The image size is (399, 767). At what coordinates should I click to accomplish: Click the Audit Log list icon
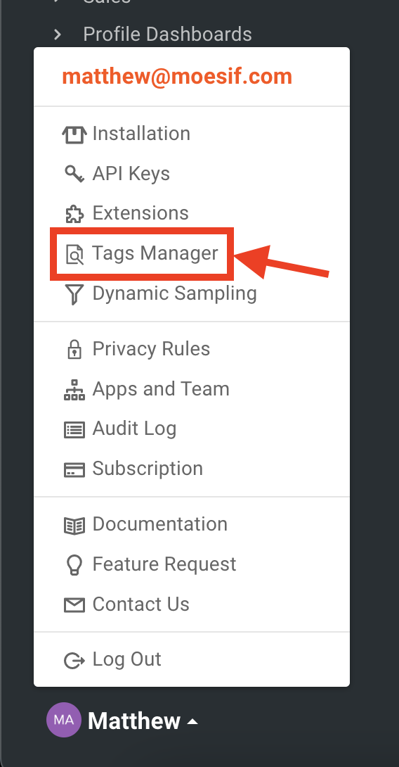click(x=74, y=429)
